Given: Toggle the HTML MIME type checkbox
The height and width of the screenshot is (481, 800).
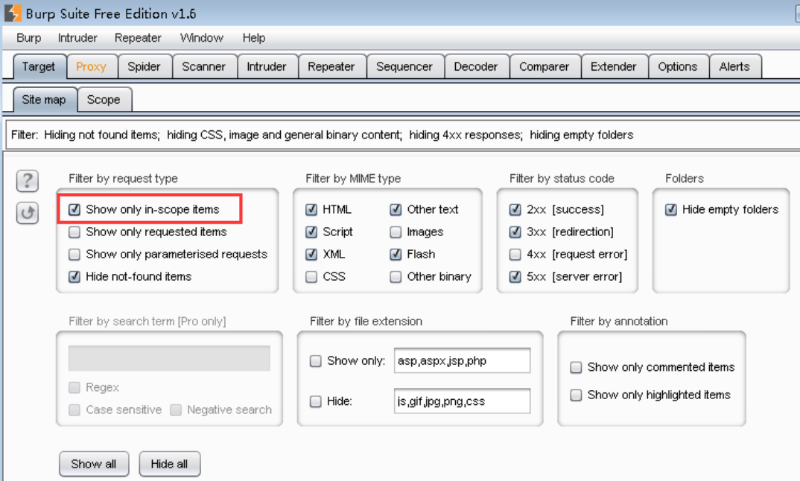Looking at the screenshot, I should (x=311, y=210).
